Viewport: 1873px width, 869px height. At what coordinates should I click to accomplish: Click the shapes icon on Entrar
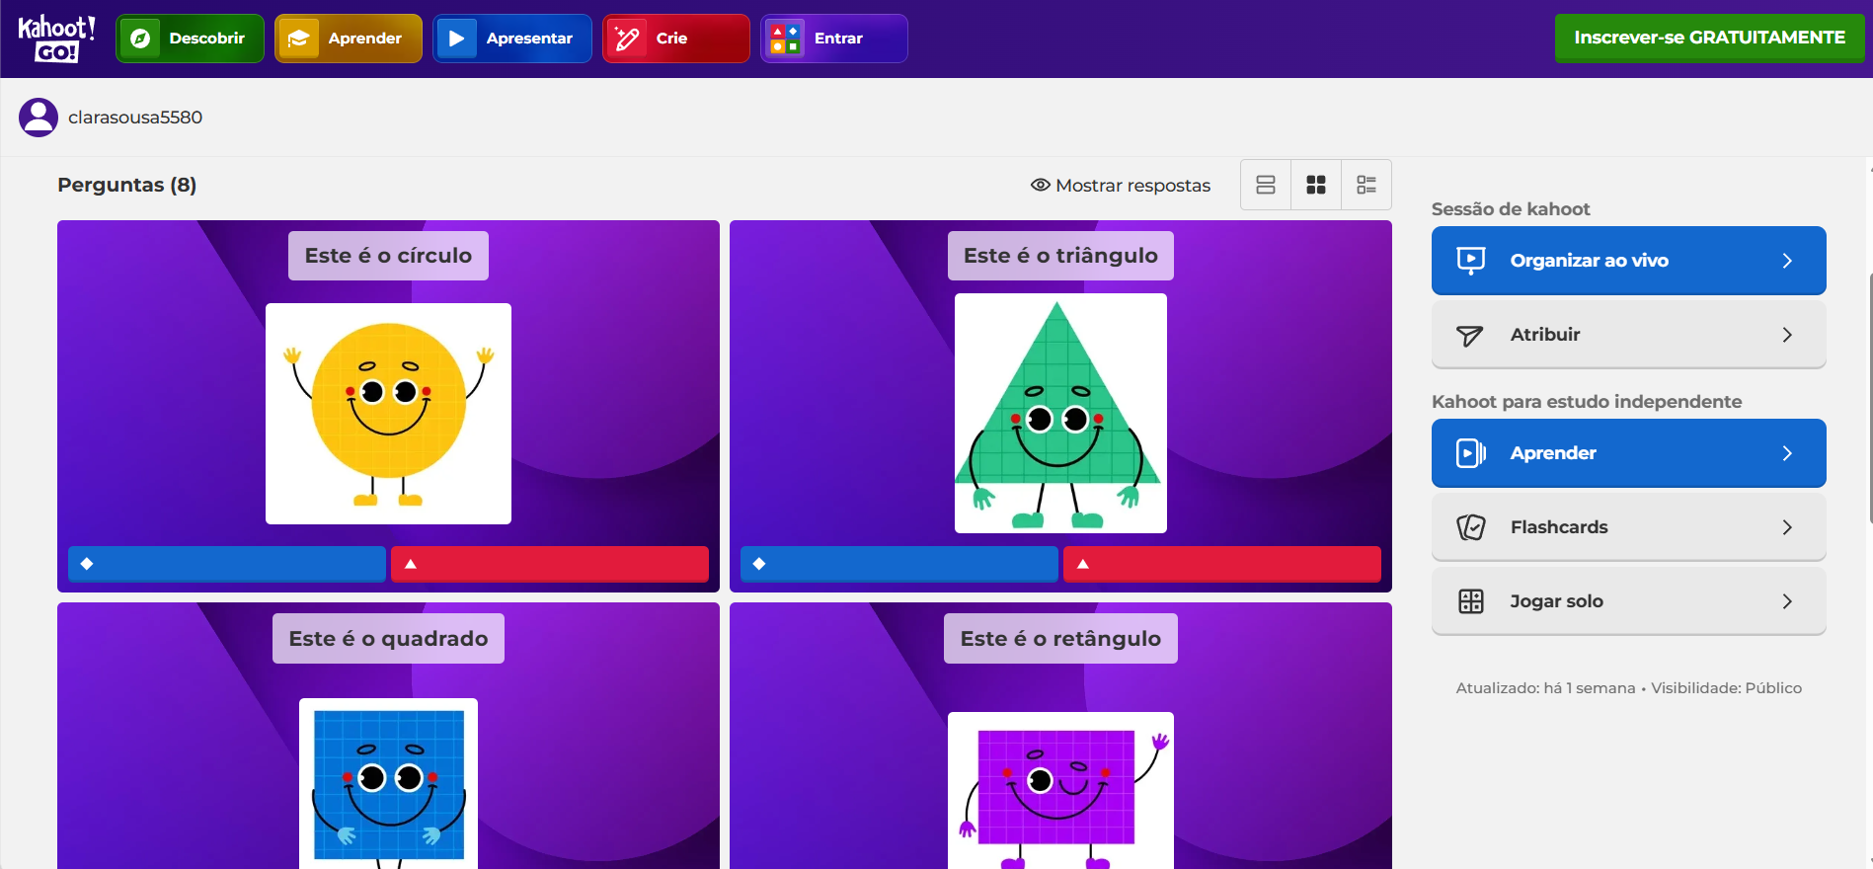pos(785,39)
